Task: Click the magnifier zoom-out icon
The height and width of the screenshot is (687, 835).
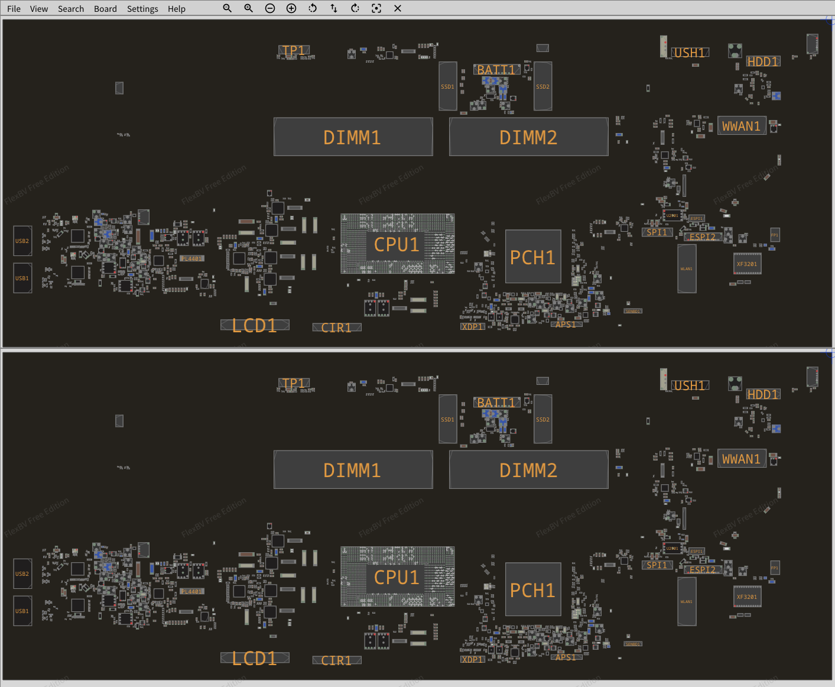Action: point(227,8)
